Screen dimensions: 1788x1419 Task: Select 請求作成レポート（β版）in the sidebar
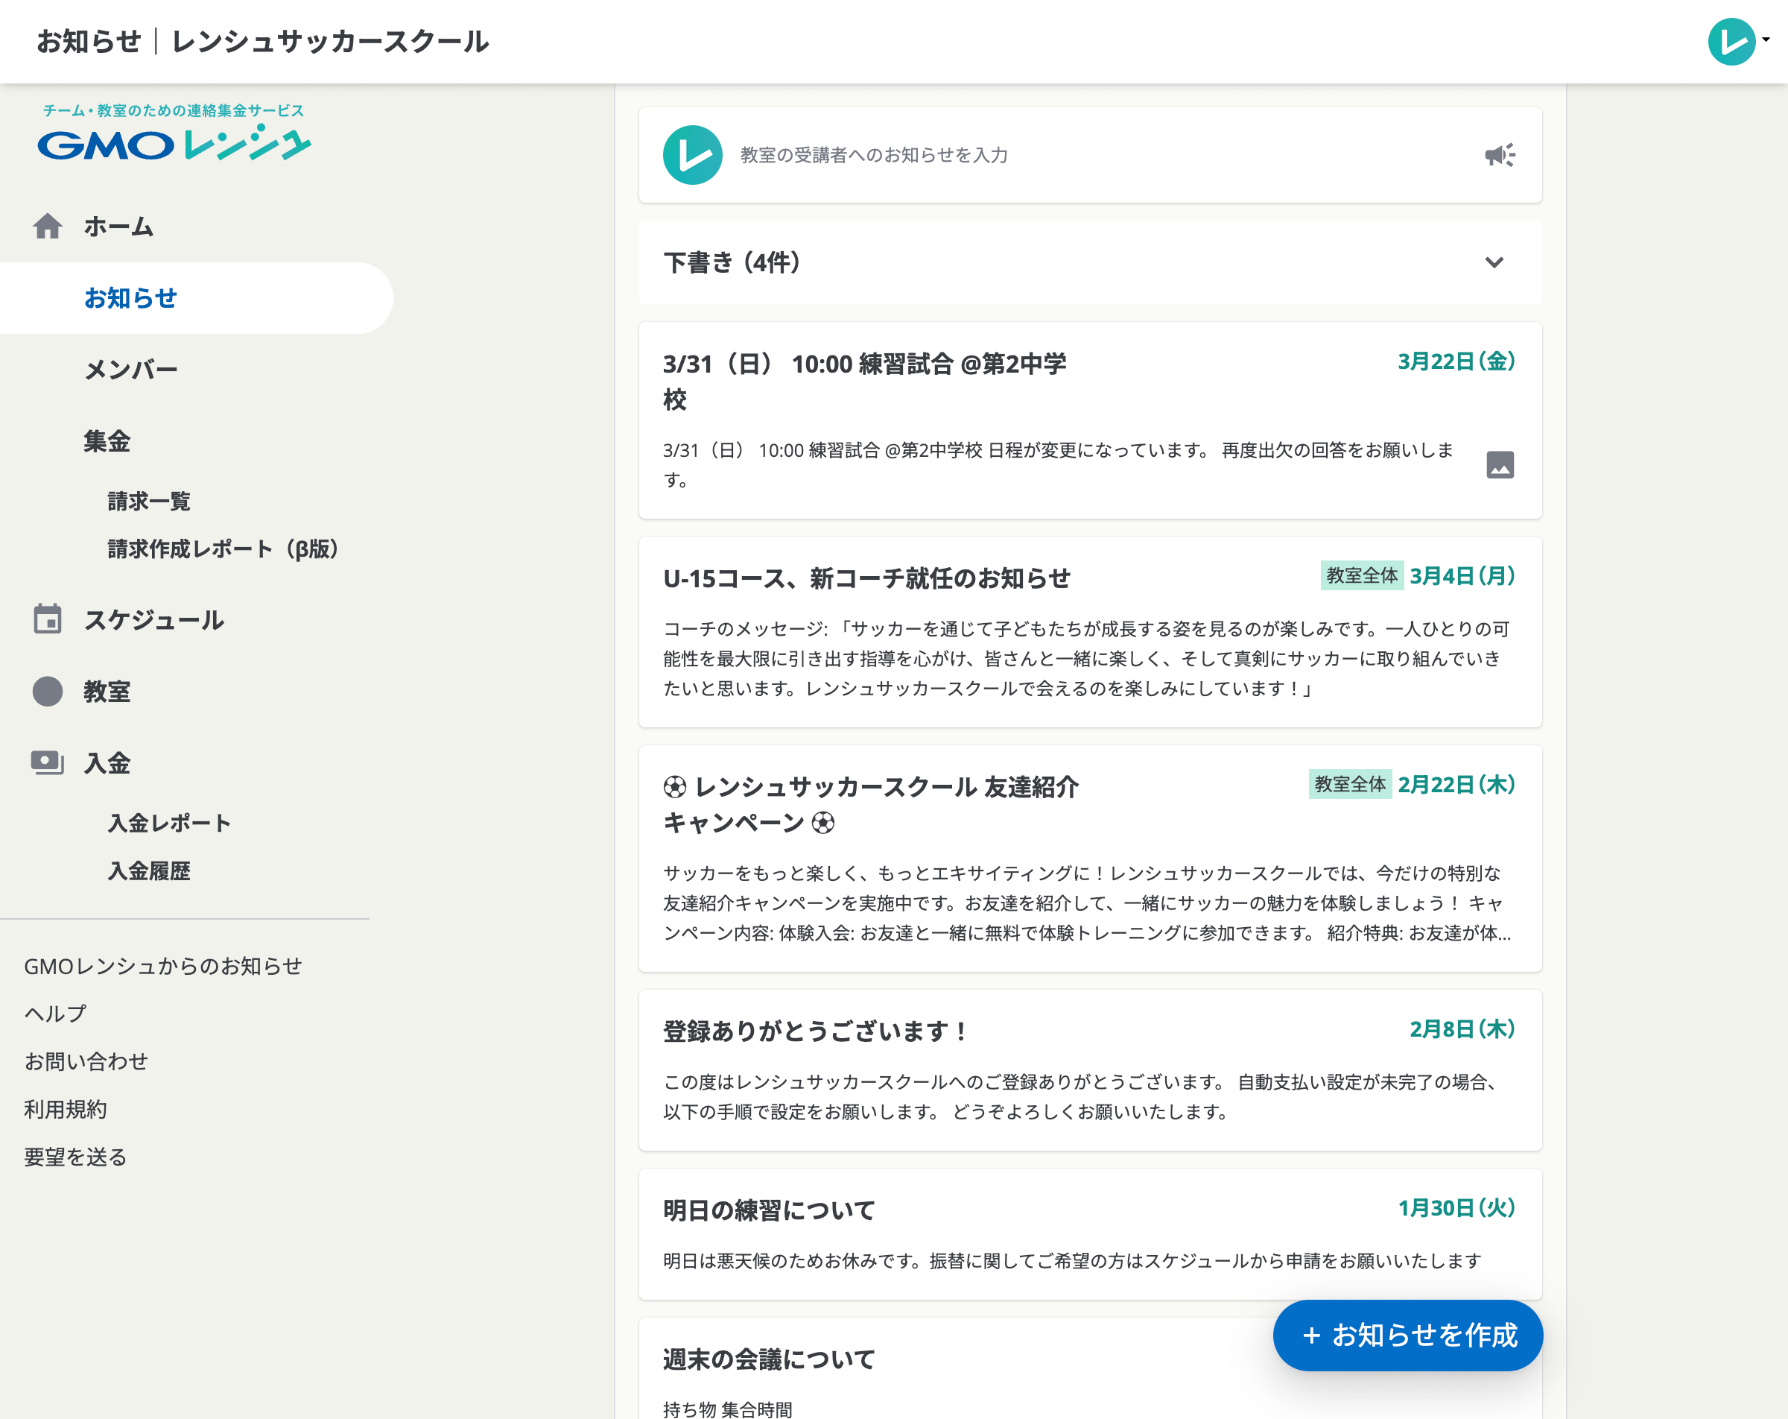pyautogui.click(x=221, y=549)
